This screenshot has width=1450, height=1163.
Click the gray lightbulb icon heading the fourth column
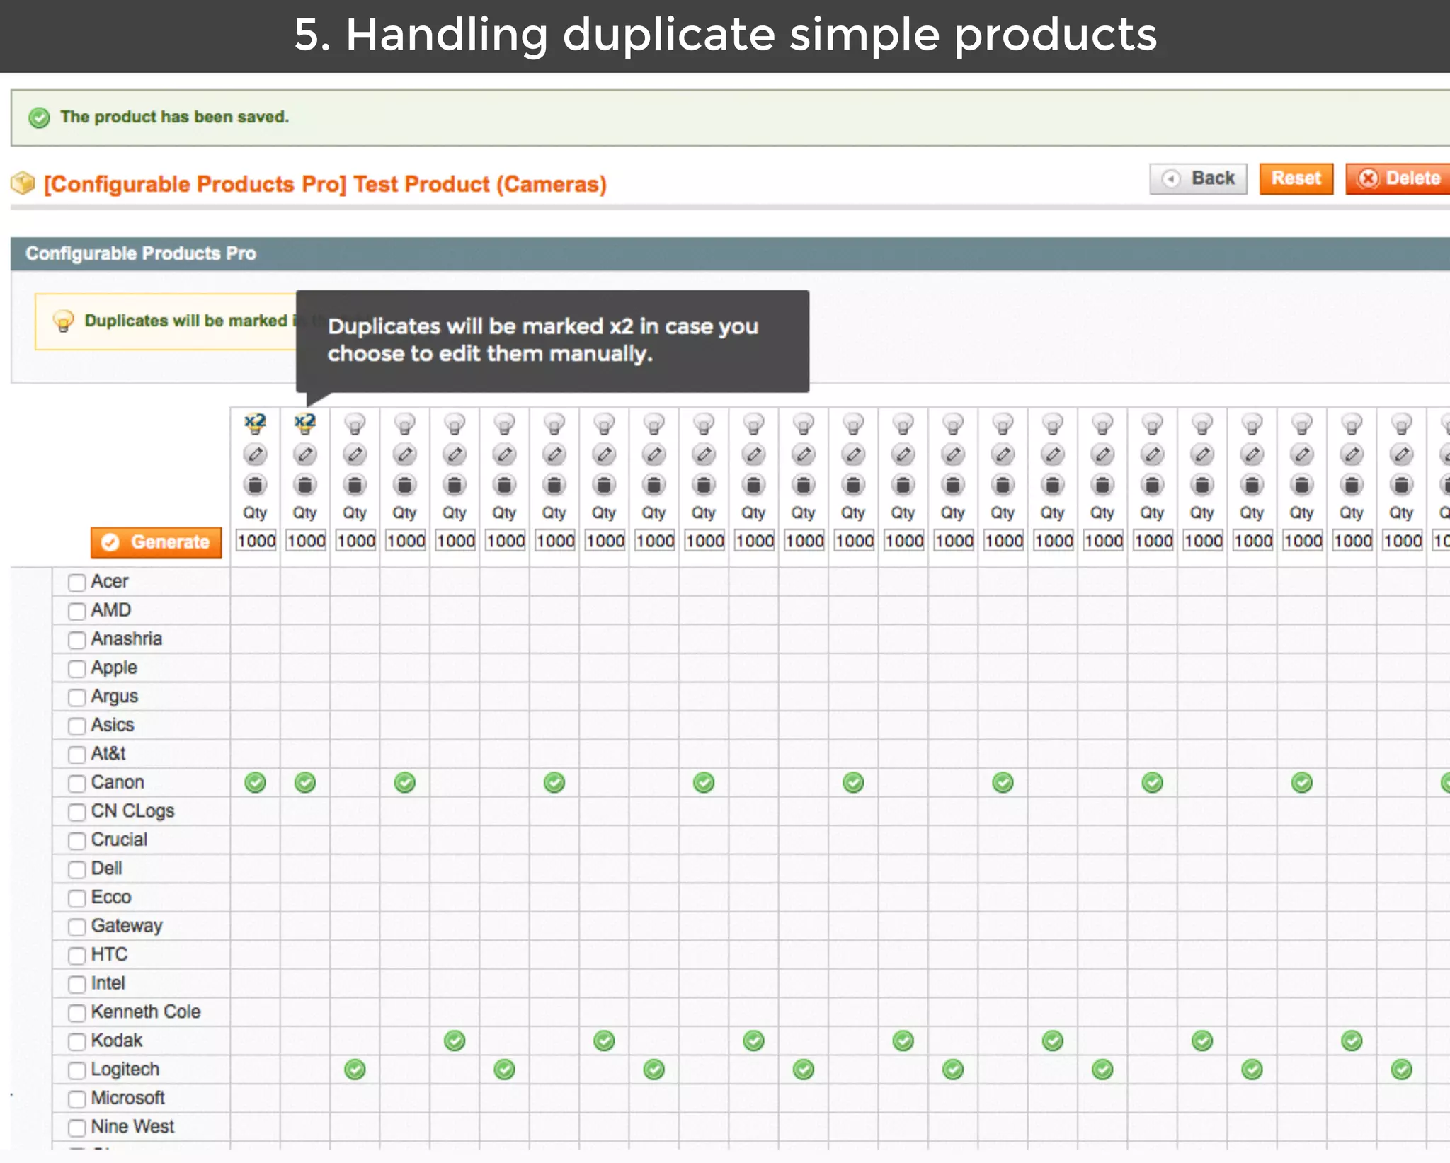coord(405,424)
